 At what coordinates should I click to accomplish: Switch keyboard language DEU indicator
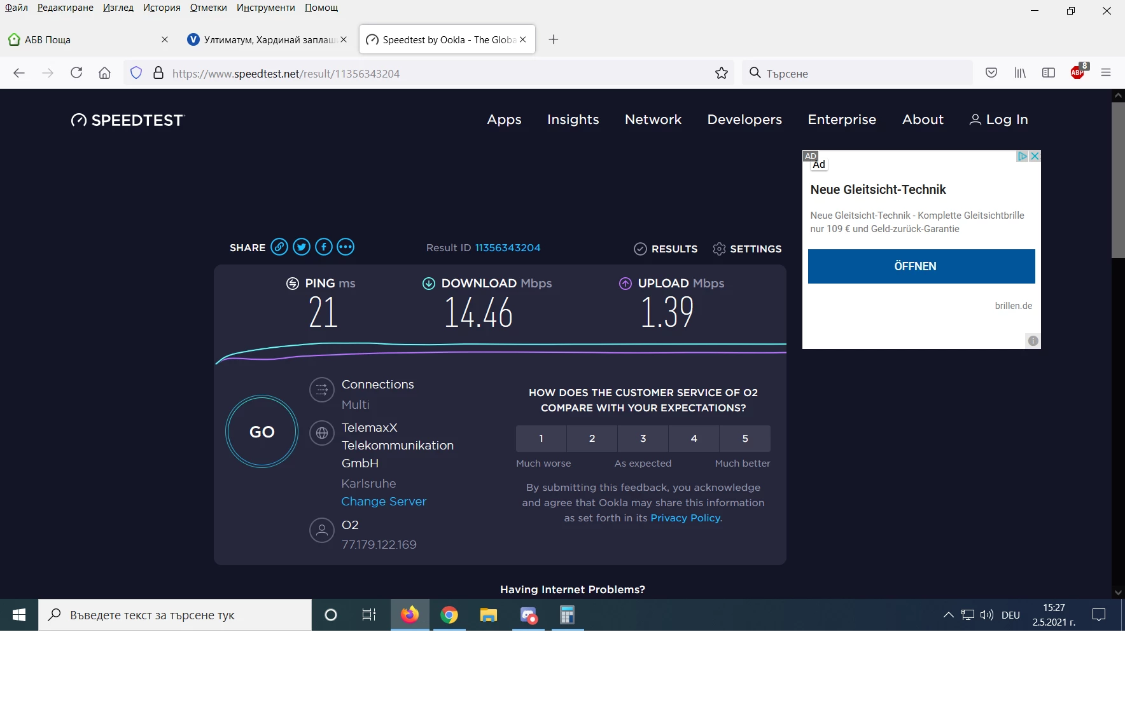click(x=1010, y=615)
